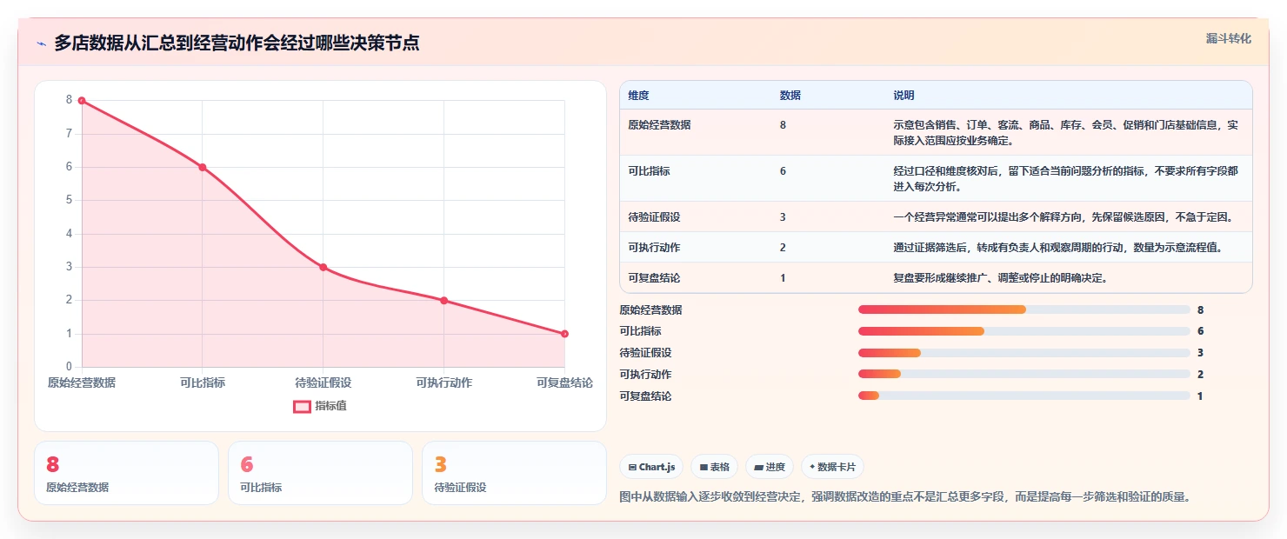Click the y-axis tick label 5
1287x539 pixels.
coord(70,200)
